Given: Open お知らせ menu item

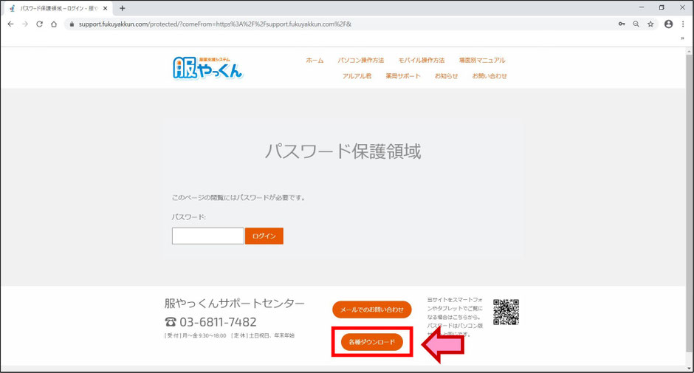Looking at the screenshot, I should [446, 76].
